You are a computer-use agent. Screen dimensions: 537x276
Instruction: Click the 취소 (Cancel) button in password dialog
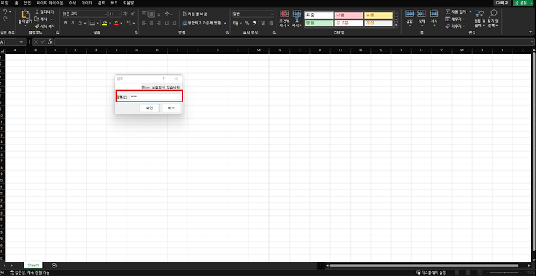(x=171, y=108)
